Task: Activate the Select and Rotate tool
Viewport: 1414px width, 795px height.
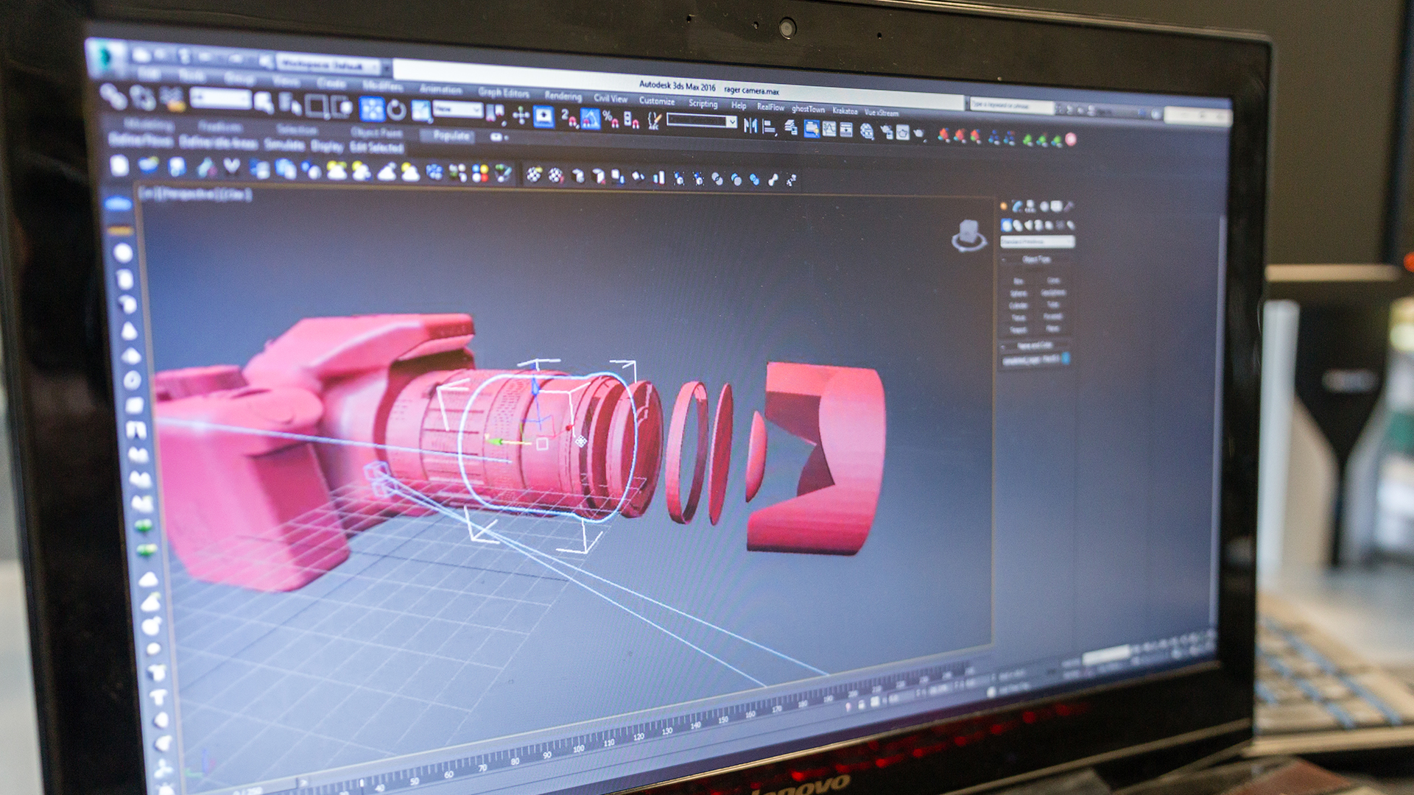Action: pos(396,110)
